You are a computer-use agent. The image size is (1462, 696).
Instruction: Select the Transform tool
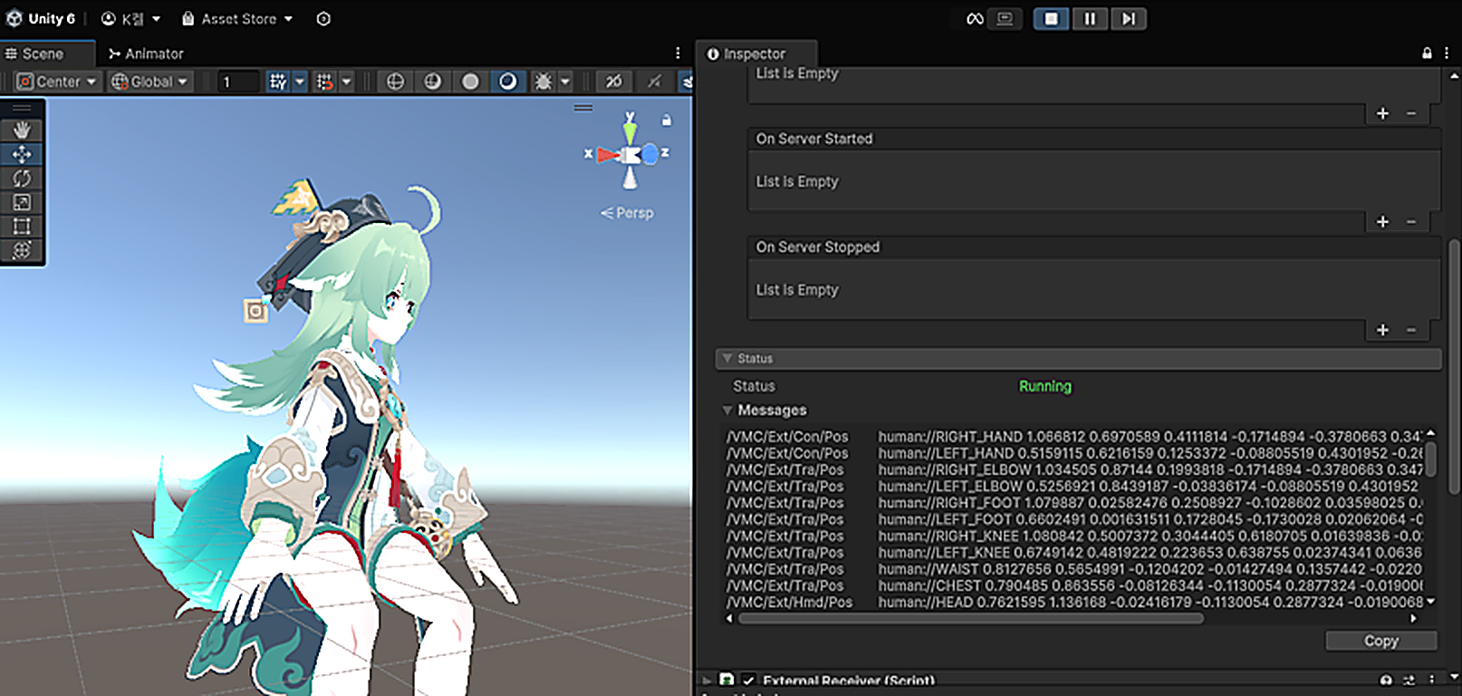(22, 250)
